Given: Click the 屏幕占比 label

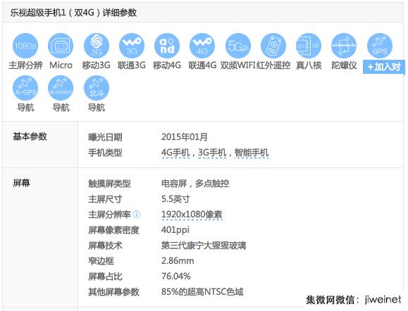Looking at the screenshot, I should [105, 277].
